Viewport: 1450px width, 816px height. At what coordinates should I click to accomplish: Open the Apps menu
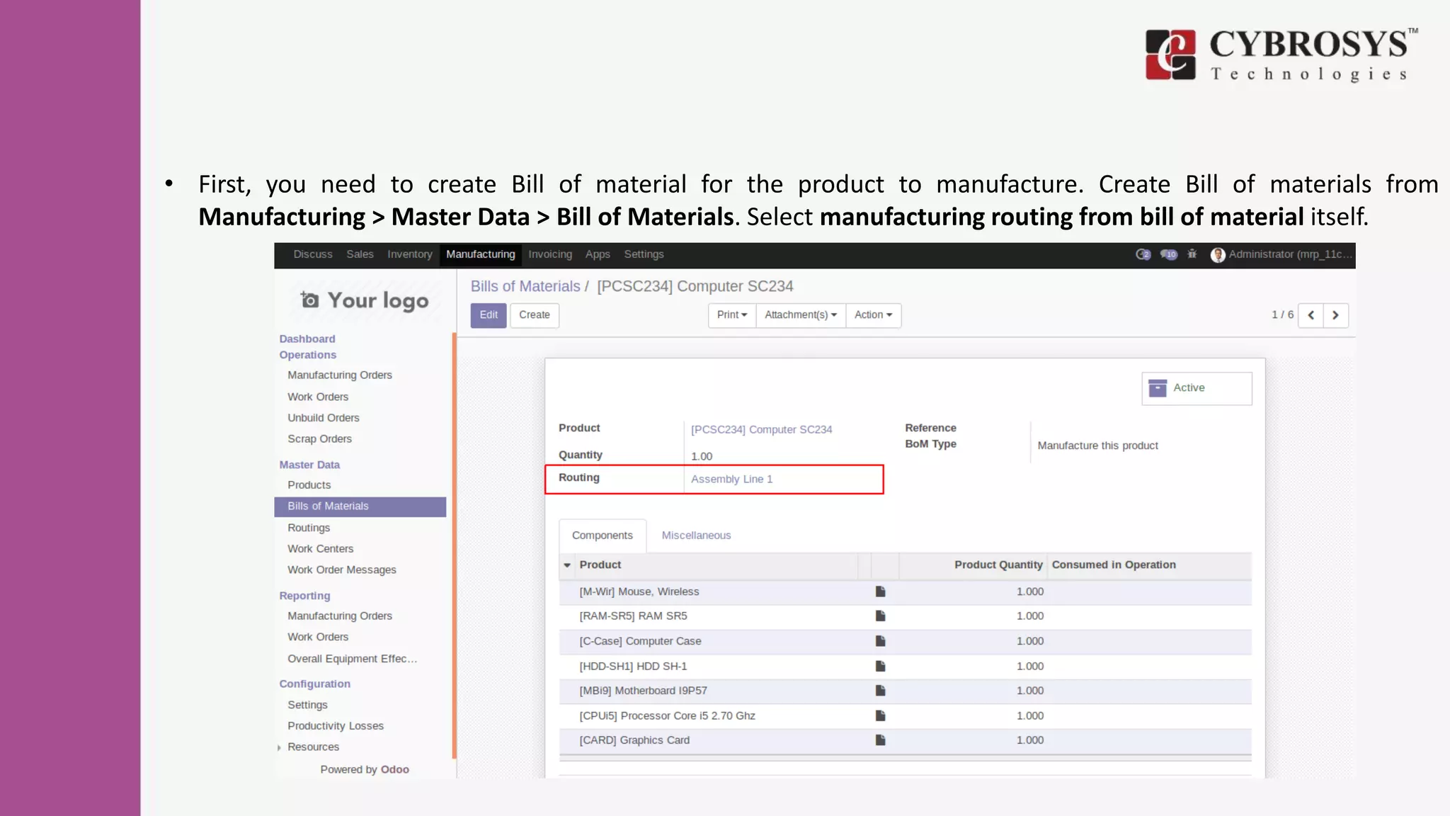coord(598,254)
